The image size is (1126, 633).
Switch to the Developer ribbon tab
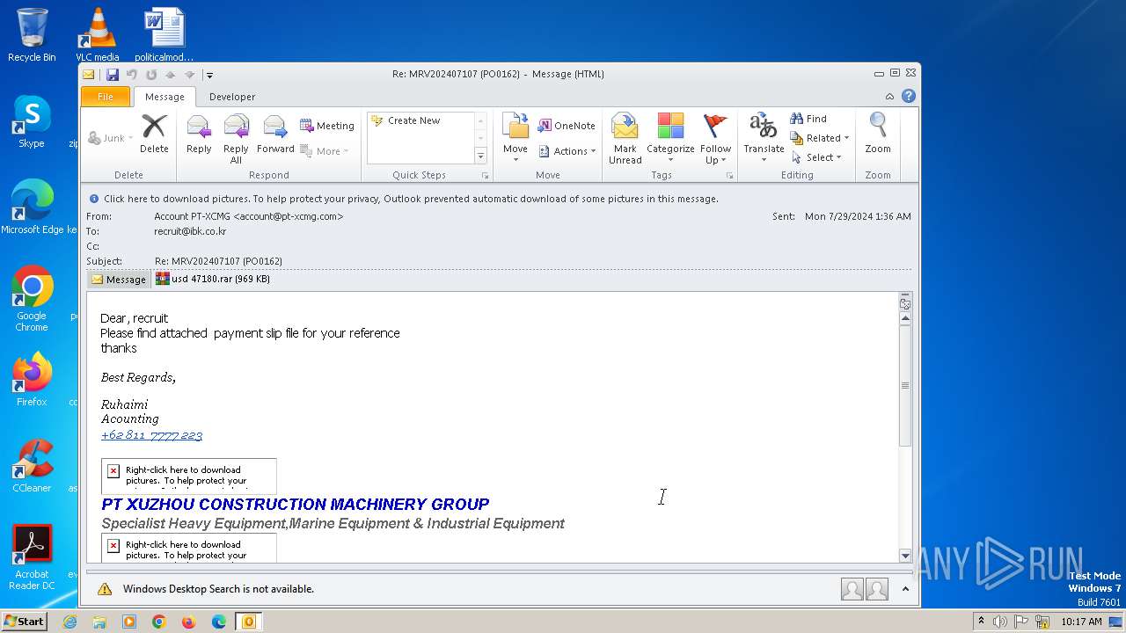232,97
